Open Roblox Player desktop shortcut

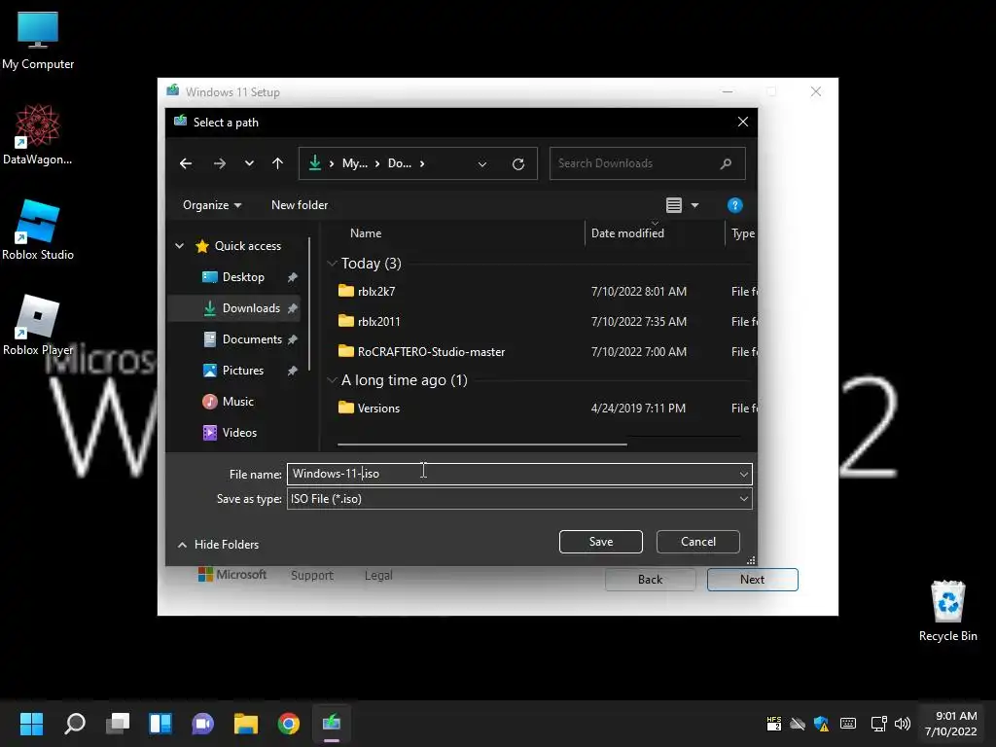point(38,325)
